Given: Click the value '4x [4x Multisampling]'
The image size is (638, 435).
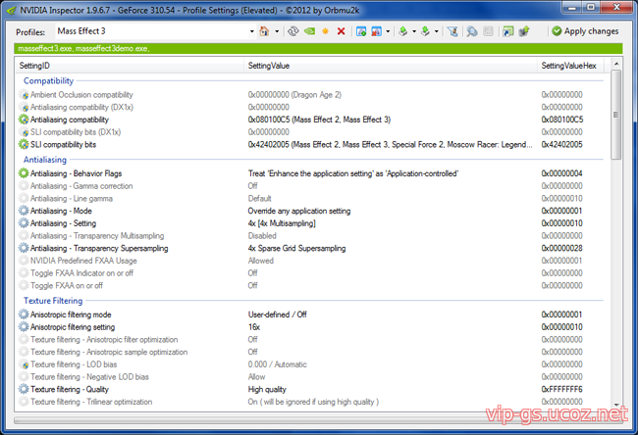Looking at the screenshot, I should [282, 223].
